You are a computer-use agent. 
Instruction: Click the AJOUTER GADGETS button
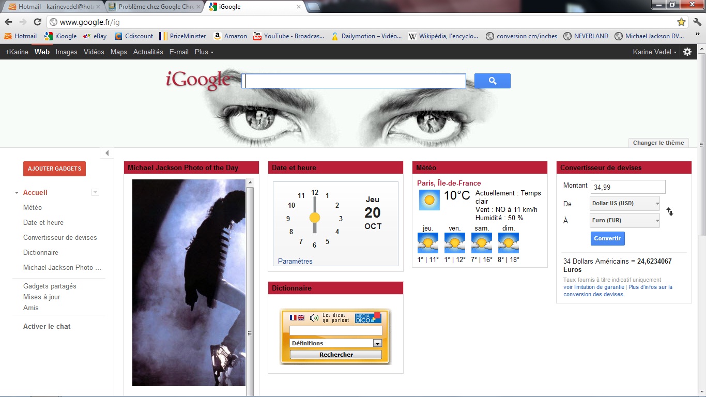click(x=54, y=169)
